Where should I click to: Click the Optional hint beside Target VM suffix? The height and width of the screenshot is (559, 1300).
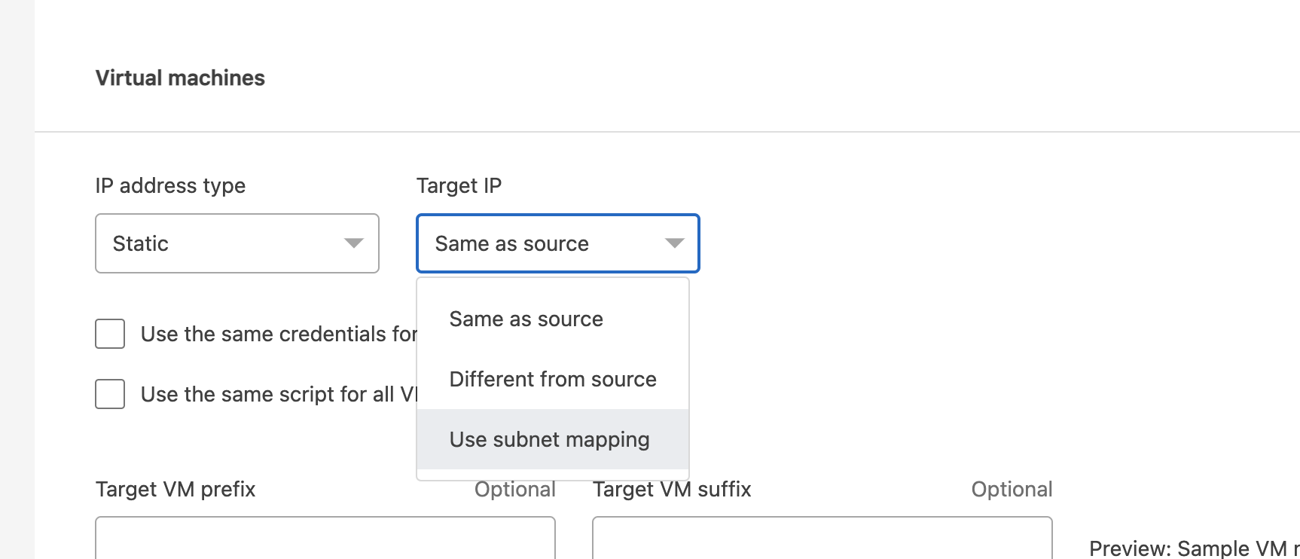click(1012, 490)
